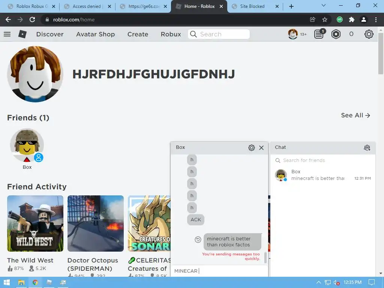This screenshot has width=384, height=288.
Task: Click the Roblox search input field
Action: pos(219,34)
